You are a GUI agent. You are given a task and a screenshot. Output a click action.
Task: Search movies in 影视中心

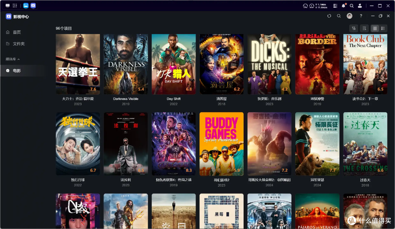[339, 16]
